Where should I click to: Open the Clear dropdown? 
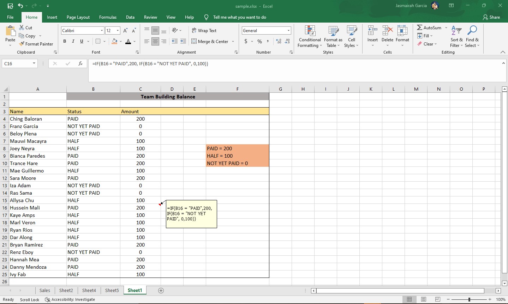pos(427,44)
